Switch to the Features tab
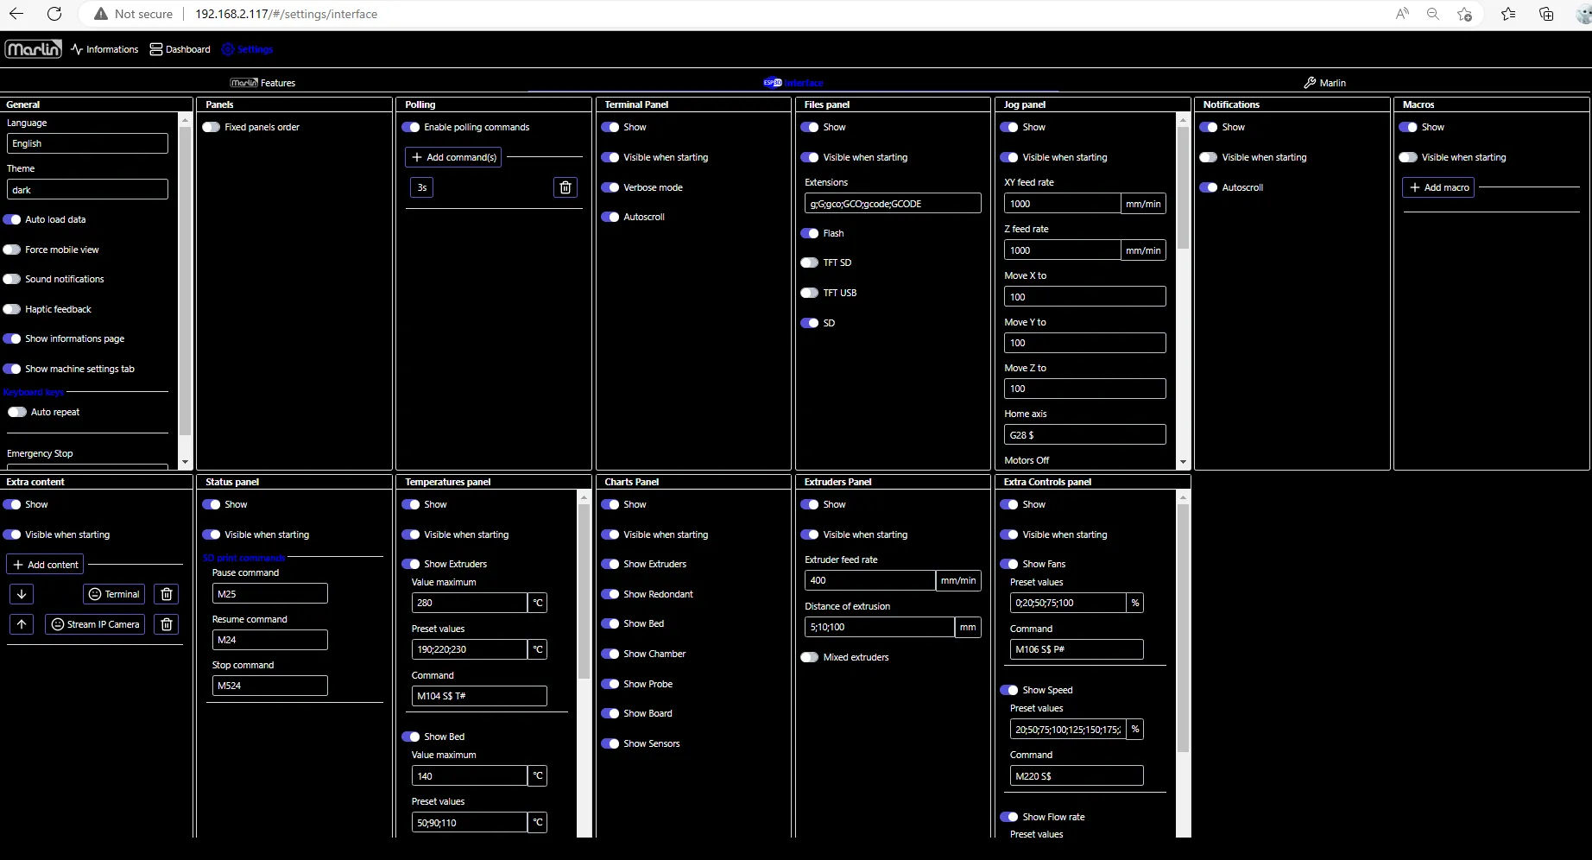Viewport: 1592px width, 860px height. click(263, 83)
